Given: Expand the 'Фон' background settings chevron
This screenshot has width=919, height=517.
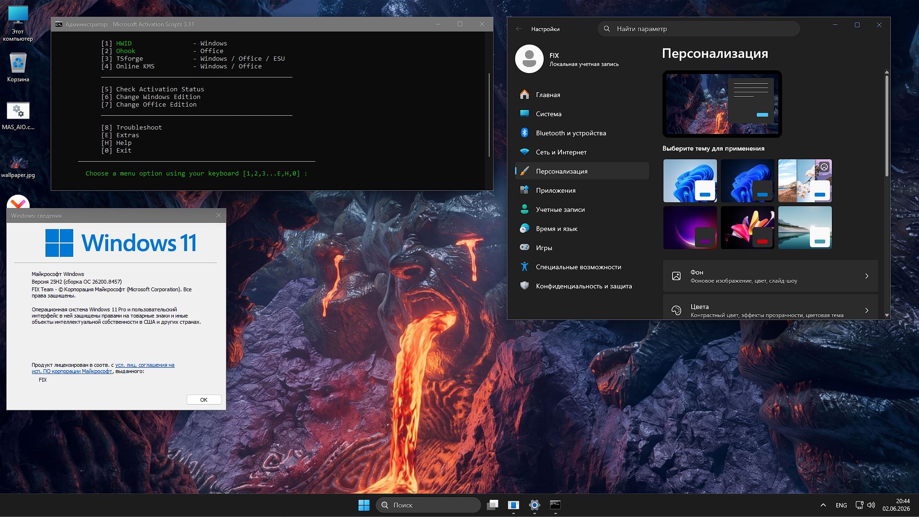Looking at the screenshot, I should pyautogui.click(x=867, y=276).
